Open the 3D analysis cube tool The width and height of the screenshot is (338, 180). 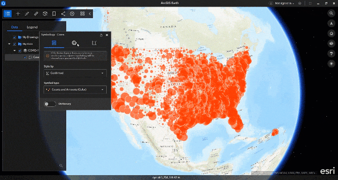pos(45,14)
